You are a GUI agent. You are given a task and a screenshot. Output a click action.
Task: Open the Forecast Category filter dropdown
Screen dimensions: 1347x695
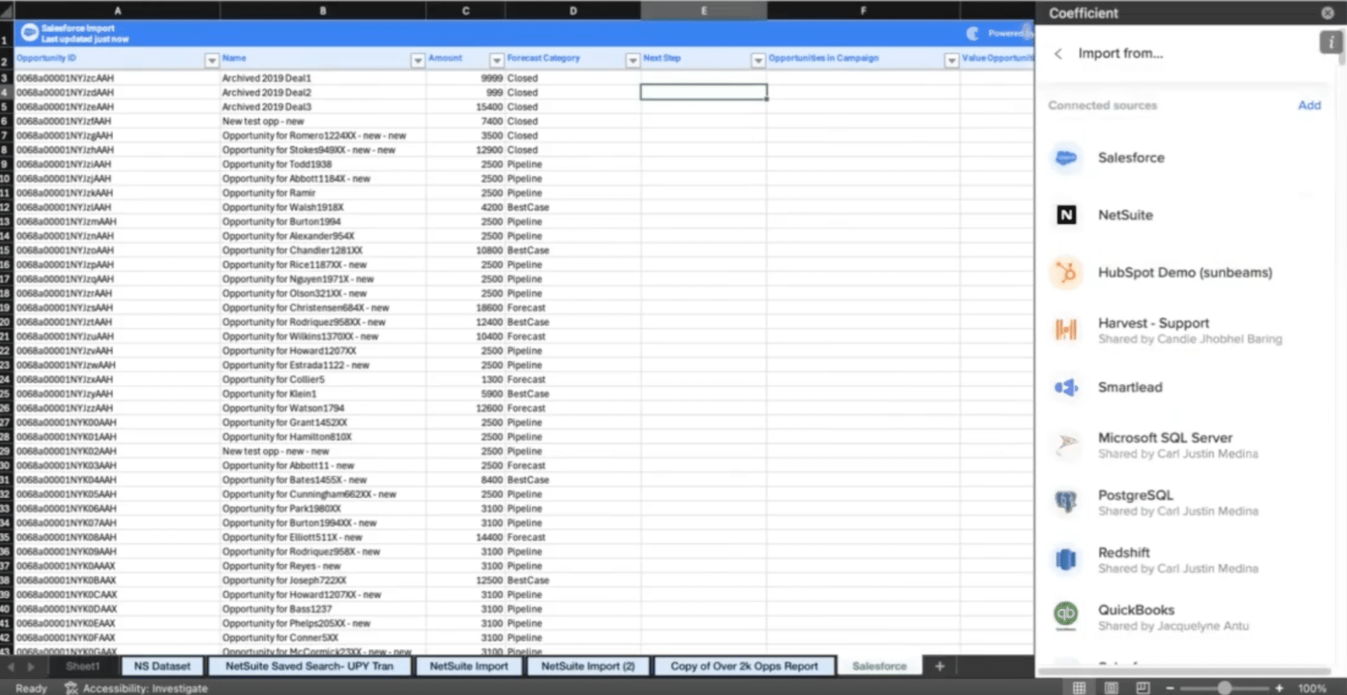click(x=632, y=61)
